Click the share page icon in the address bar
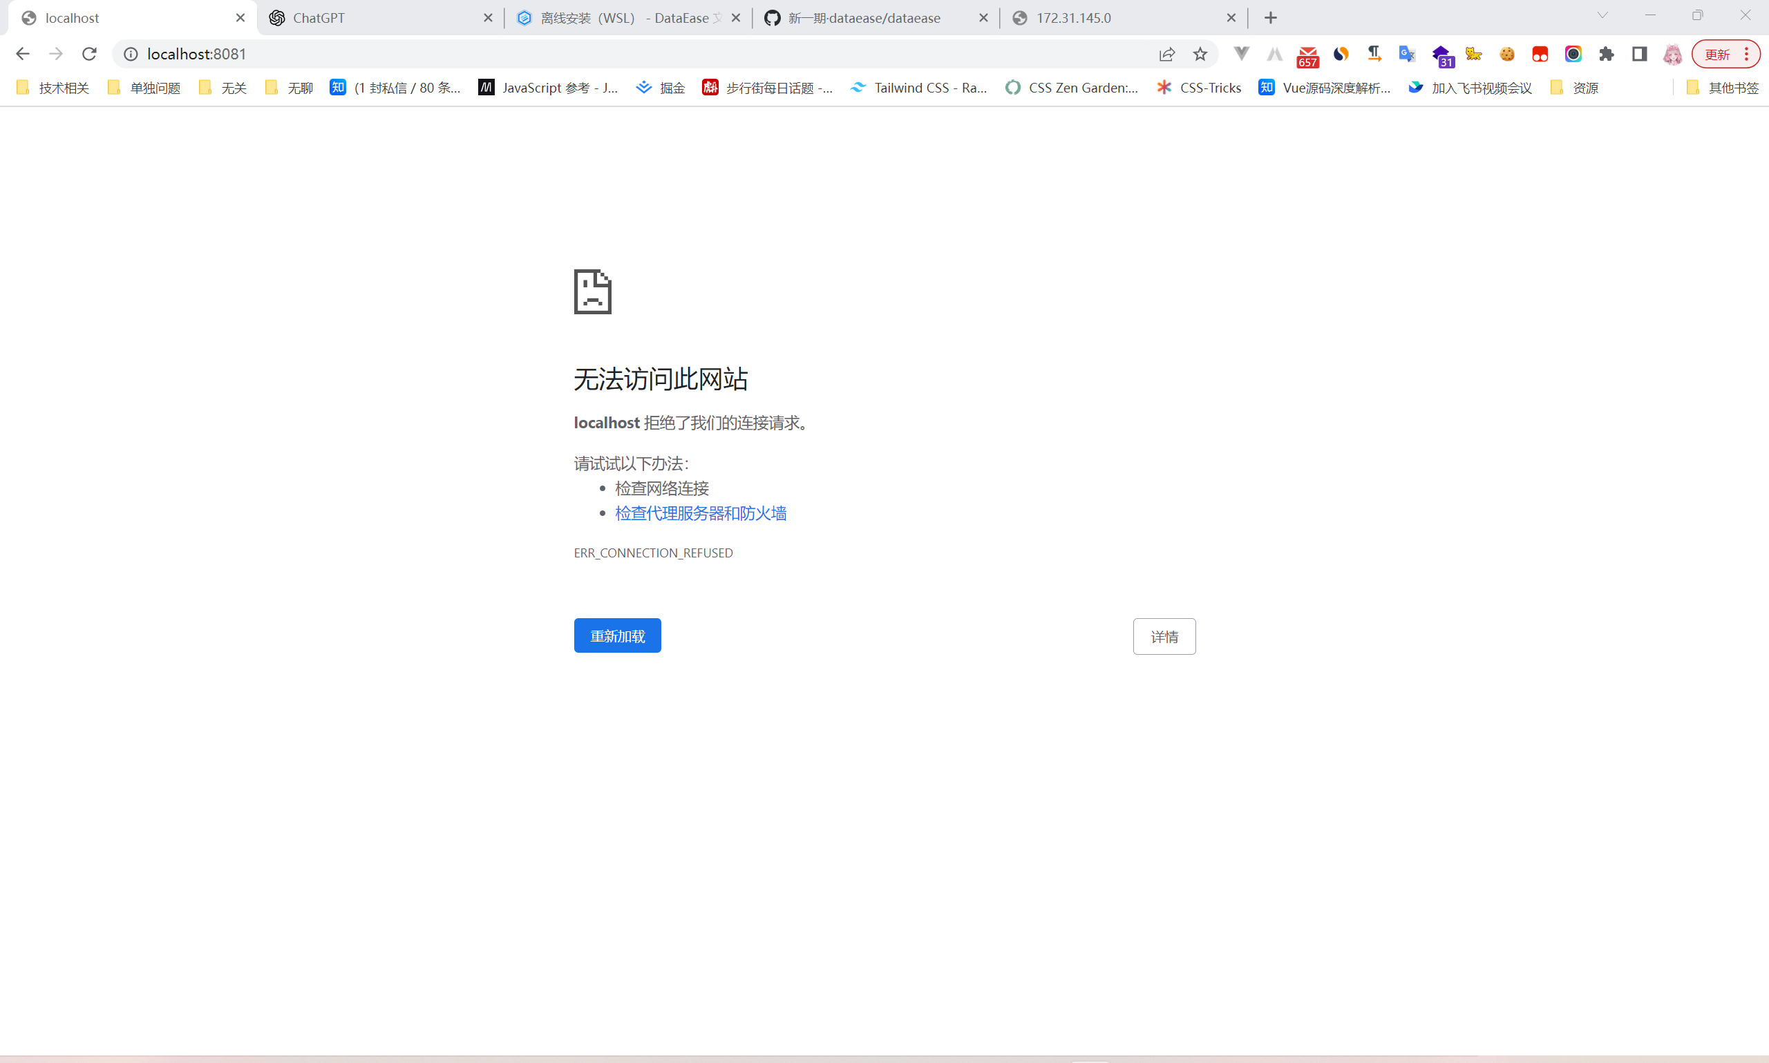Viewport: 1769px width, 1063px height. coord(1167,54)
